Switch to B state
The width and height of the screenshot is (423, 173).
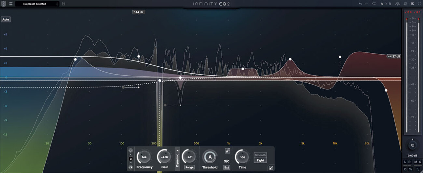[x=390, y=4]
